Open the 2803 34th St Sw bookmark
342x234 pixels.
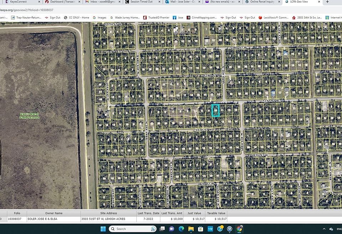tap(307, 17)
